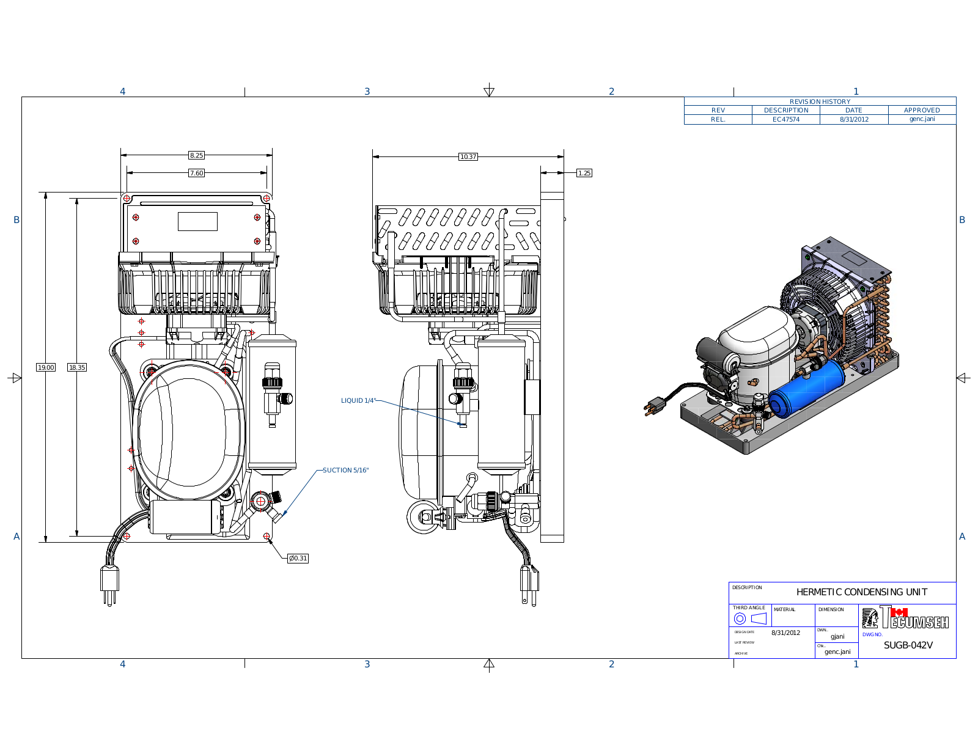Click the 18.35 height dimension
978x756 pixels.
click(x=77, y=367)
